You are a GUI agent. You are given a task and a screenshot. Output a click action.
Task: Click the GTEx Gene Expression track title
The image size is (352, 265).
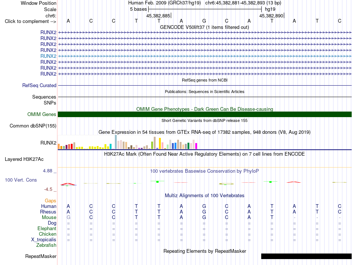point(205,132)
